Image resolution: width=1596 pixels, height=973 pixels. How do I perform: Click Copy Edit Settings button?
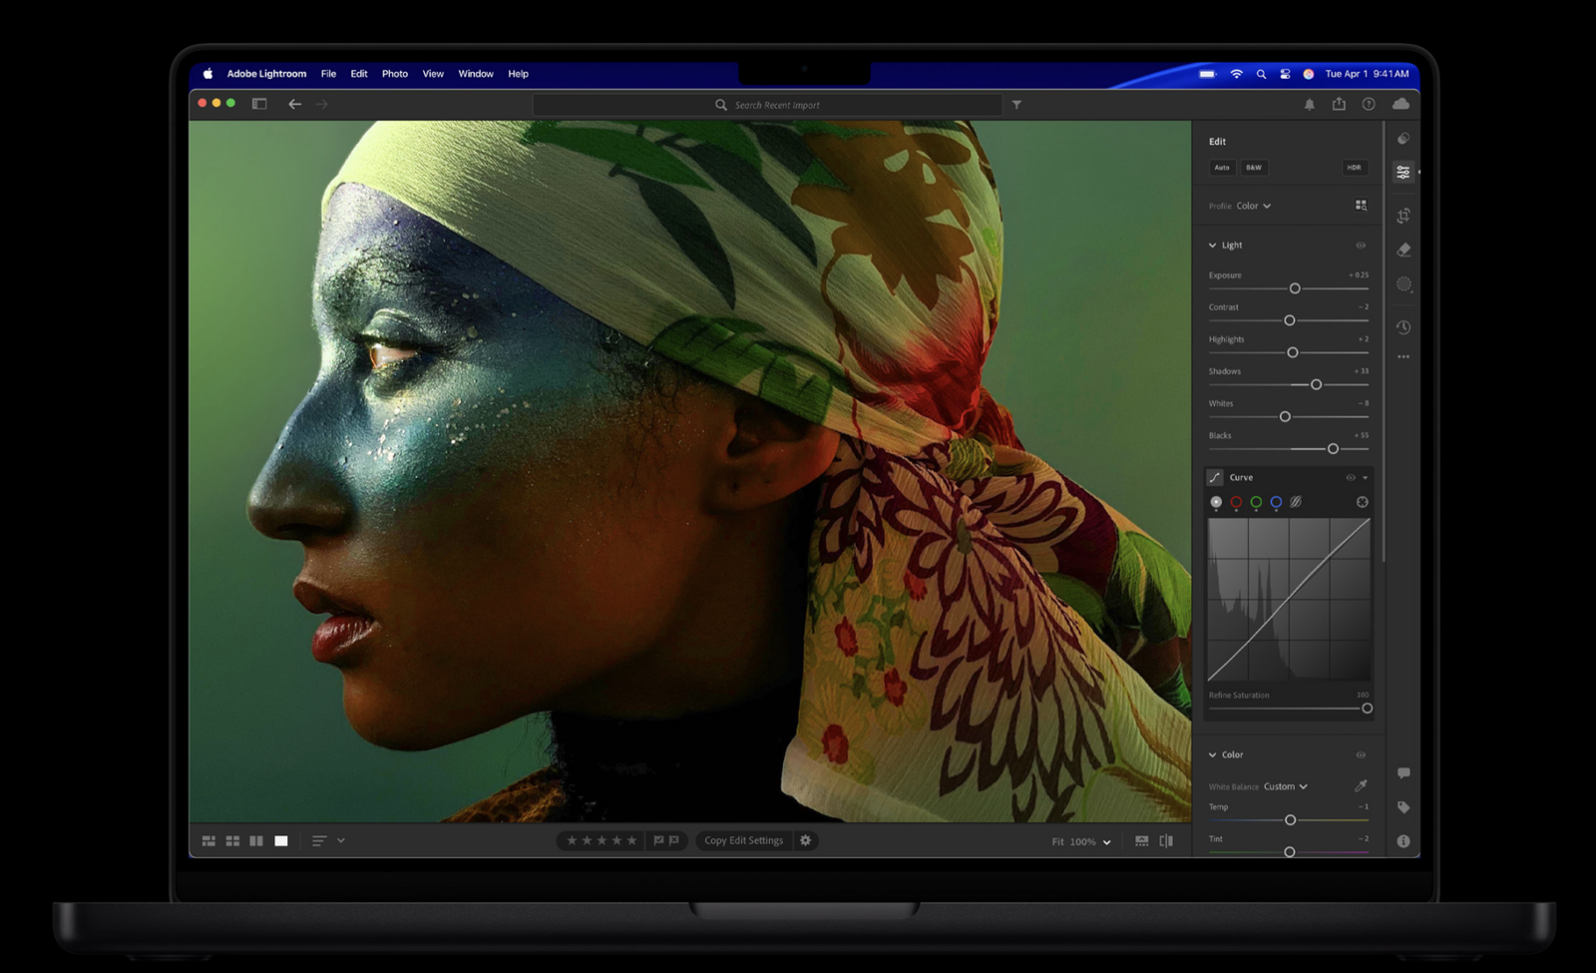(743, 840)
